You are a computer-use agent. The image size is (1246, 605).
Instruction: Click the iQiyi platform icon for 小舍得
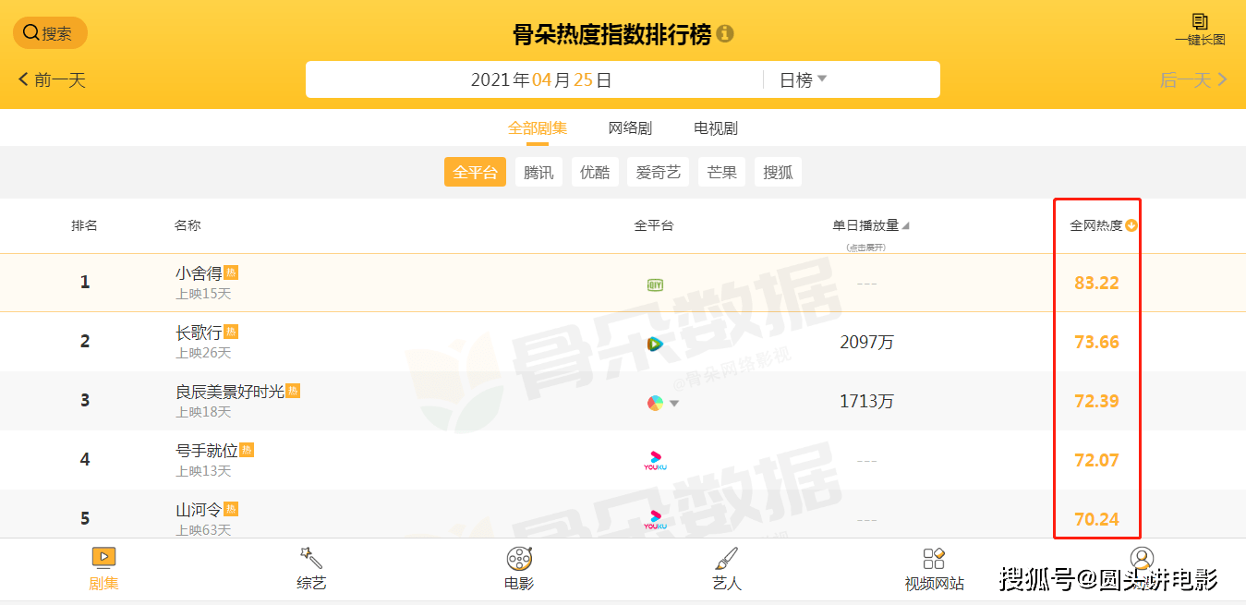click(655, 284)
